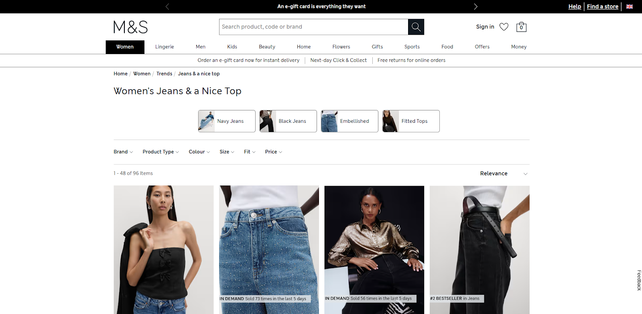Click the UK flag country selector
The image size is (642, 314).
[x=630, y=6]
